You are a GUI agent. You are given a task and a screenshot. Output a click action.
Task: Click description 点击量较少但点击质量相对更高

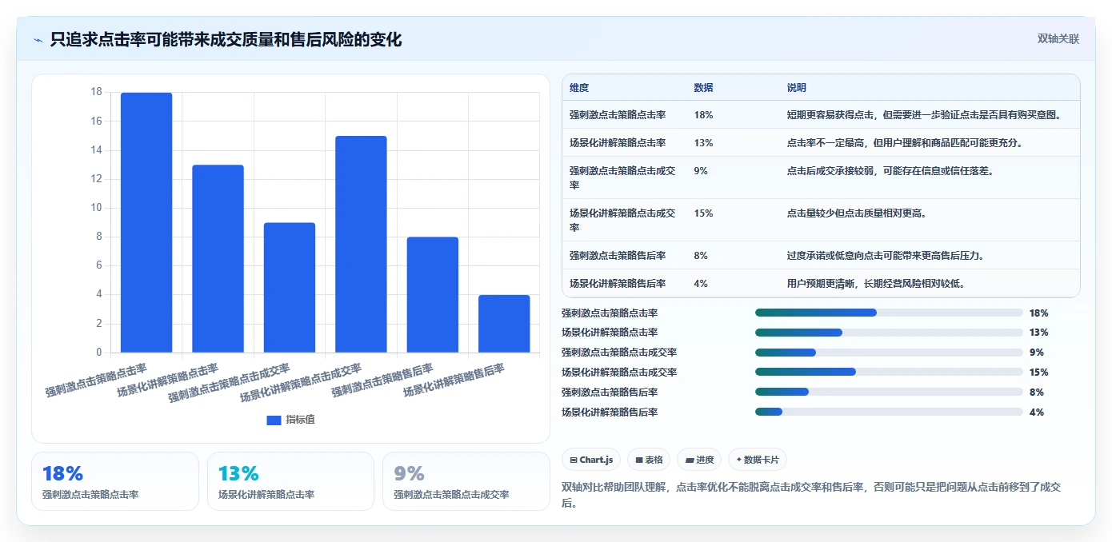tap(857, 213)
